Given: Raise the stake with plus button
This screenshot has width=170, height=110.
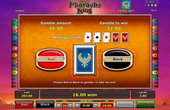Looking at the screenshot, I should pos(95,106).
